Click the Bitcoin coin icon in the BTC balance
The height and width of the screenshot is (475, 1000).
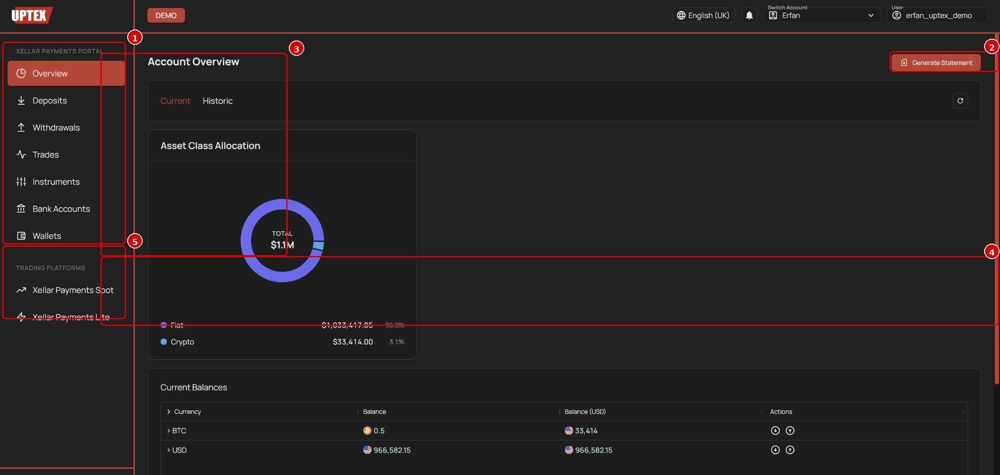[x=367, y=431]
